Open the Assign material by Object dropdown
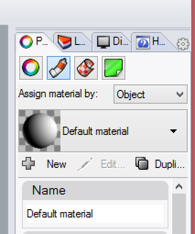195x234 pixels. click(151, 94)
